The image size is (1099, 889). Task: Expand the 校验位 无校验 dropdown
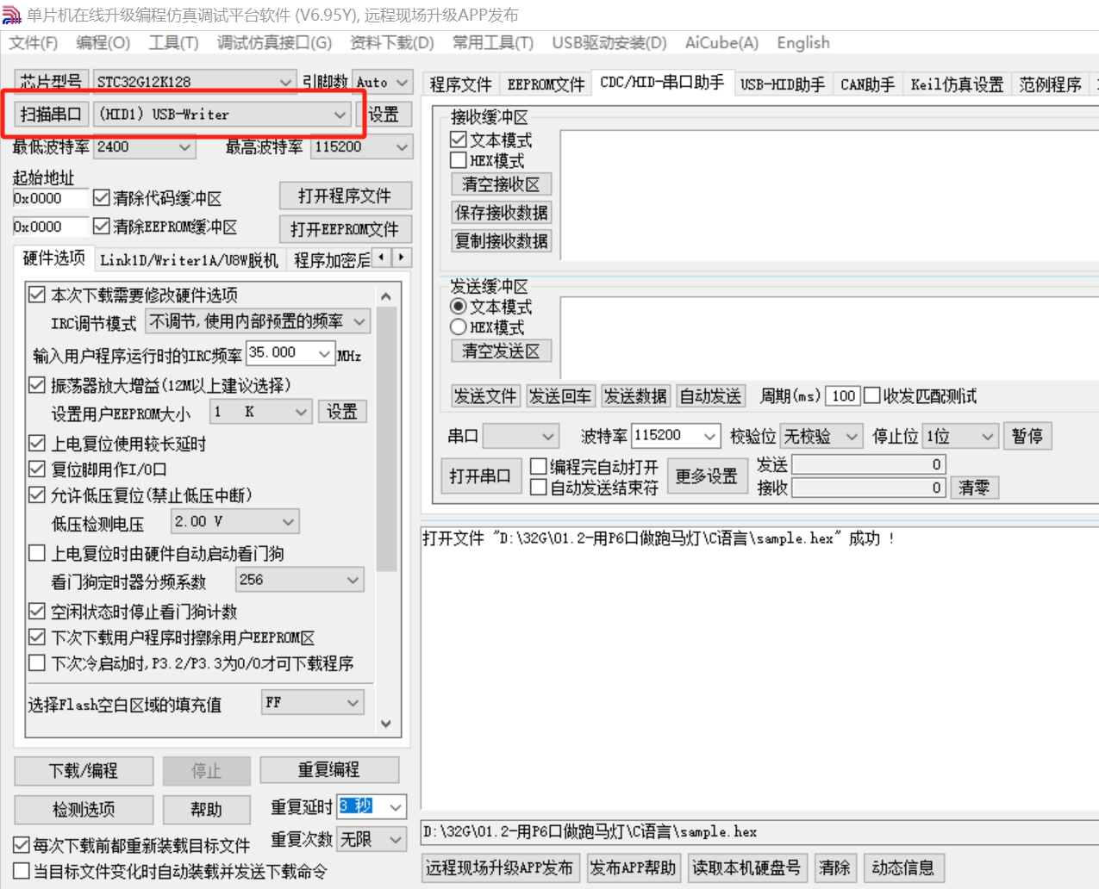tap(852, 436)
